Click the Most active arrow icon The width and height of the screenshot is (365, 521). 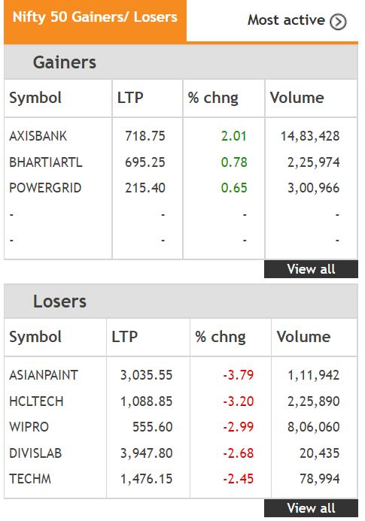[338, 22]
